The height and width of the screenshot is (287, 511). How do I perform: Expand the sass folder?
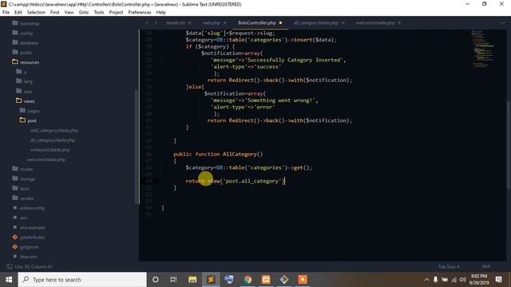pos(24,92)
